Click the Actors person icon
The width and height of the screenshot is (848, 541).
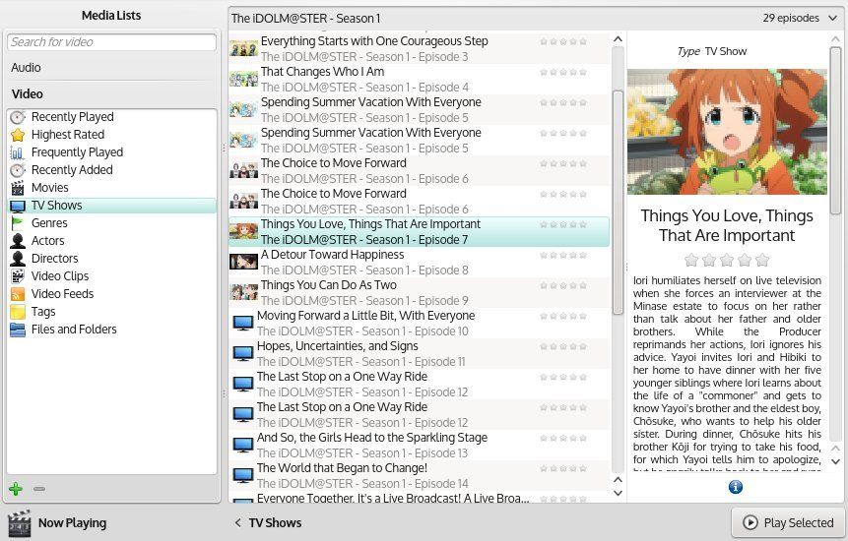coord(18,241)
